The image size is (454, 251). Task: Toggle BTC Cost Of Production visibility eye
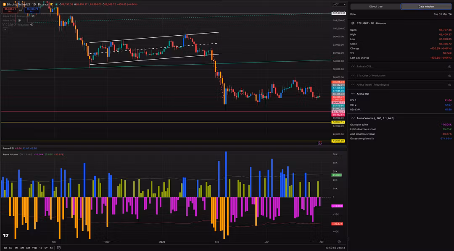click(449, 76)
